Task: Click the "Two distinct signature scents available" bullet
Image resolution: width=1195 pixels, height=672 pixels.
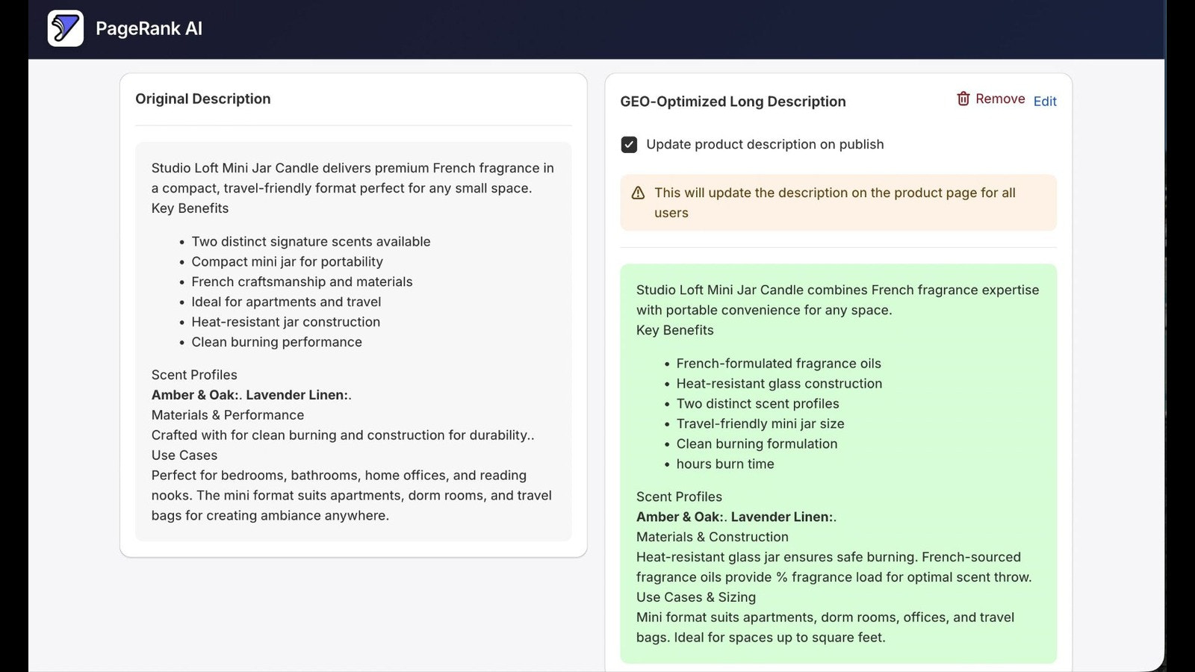Action: click(x=311, y=241)
